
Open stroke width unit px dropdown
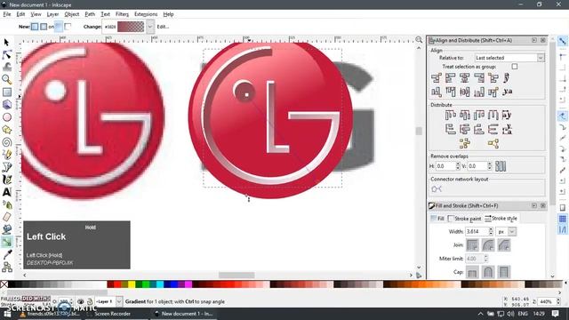[x=507, y=231]
